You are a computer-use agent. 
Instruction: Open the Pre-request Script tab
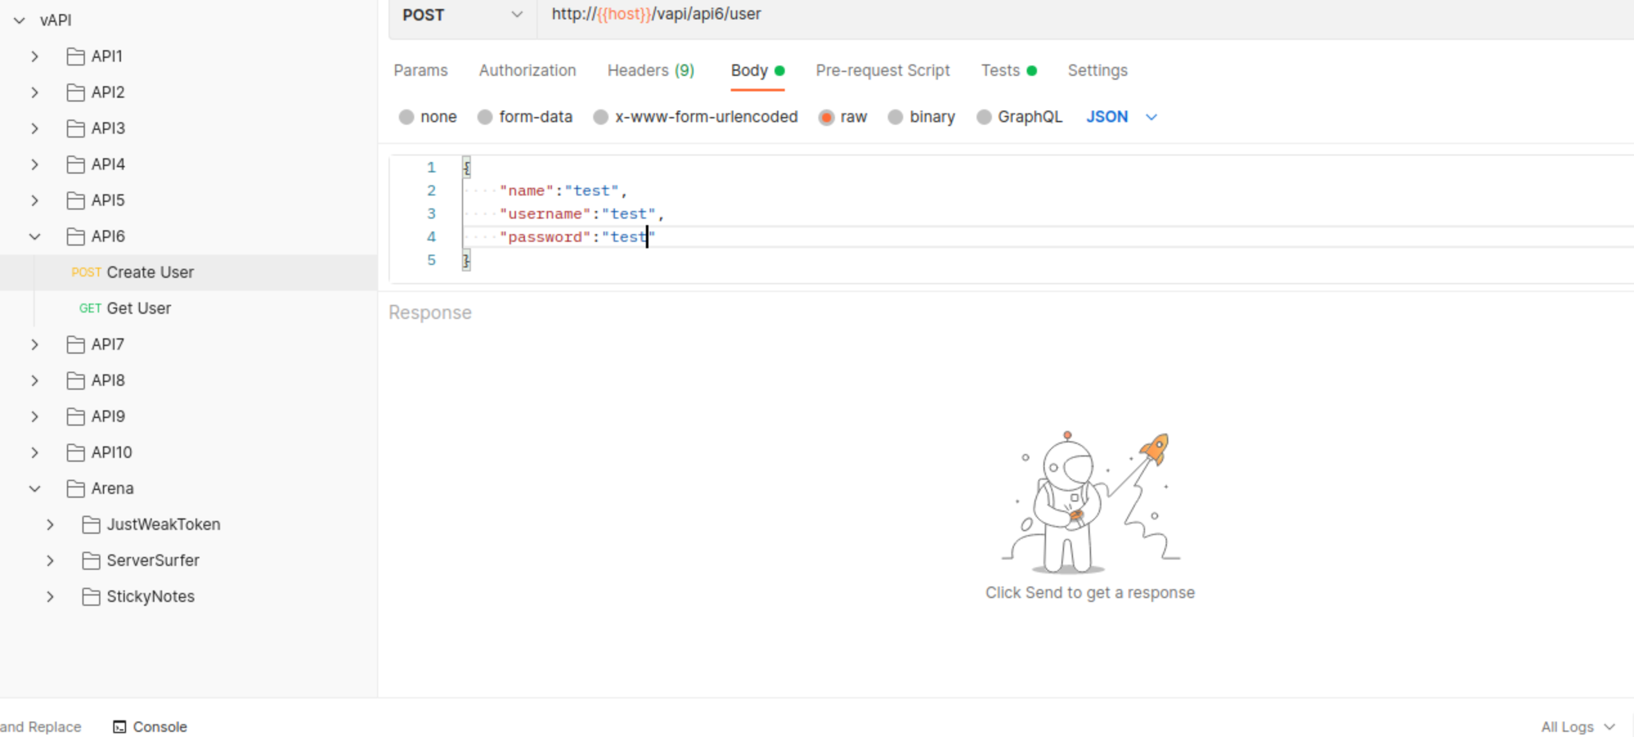[882, 71]
